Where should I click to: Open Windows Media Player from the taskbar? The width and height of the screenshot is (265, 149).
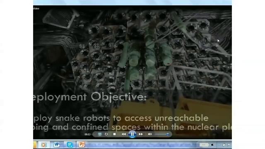pos(43,145)
